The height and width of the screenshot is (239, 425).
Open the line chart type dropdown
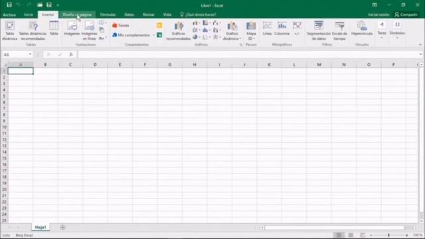pos(197,30)
